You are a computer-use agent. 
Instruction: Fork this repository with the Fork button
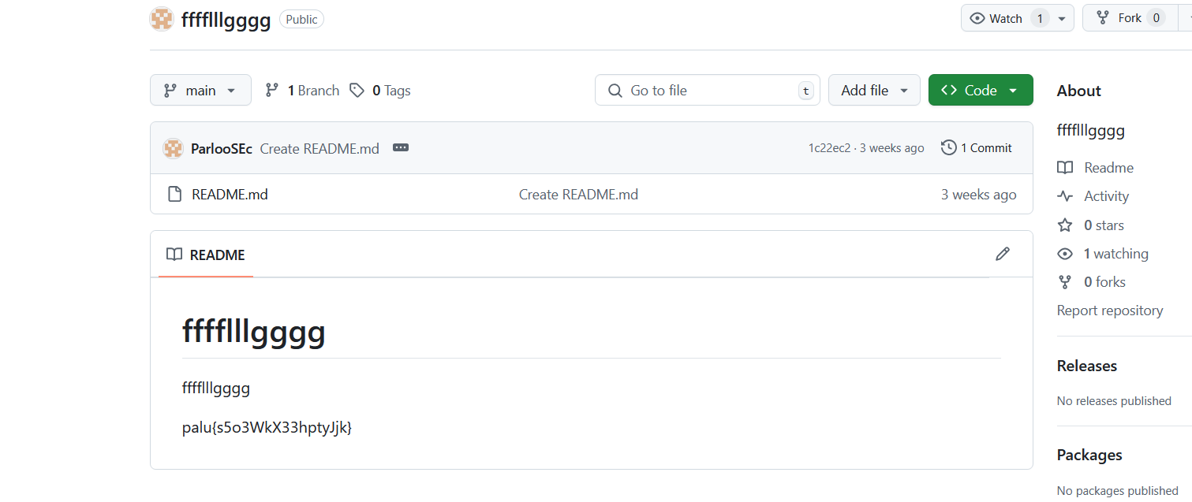tap(1130, 18)
